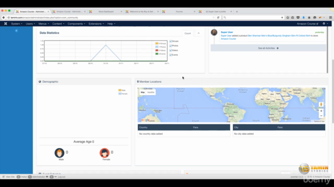Viewport: 334px width, 187px height.
Task: Click the Count button in Data Statistics
Action: point(188,33)
